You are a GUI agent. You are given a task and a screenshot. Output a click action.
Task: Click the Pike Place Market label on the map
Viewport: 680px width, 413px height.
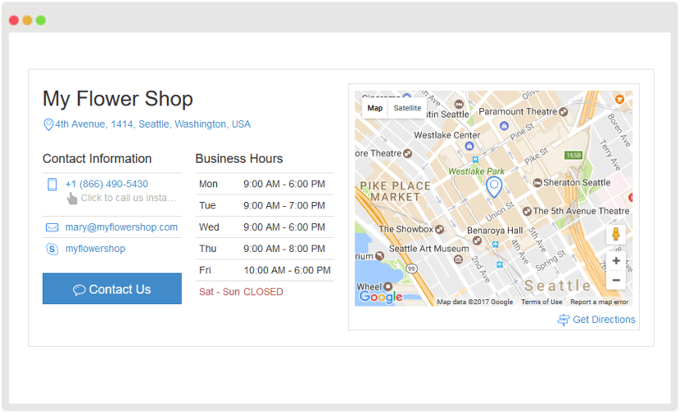point(395,191)
